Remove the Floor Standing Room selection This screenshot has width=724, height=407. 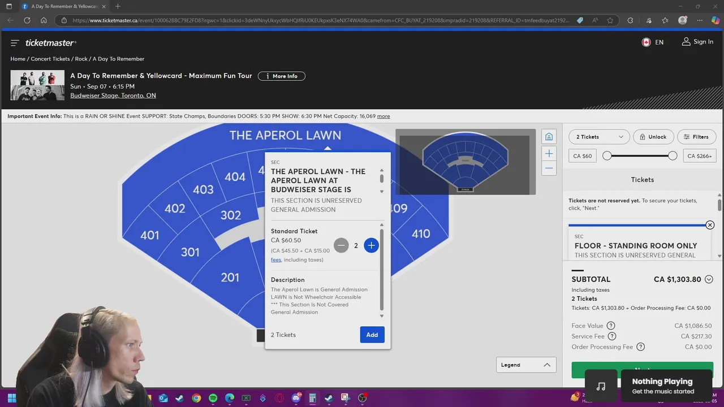click(x=710, y=225)
